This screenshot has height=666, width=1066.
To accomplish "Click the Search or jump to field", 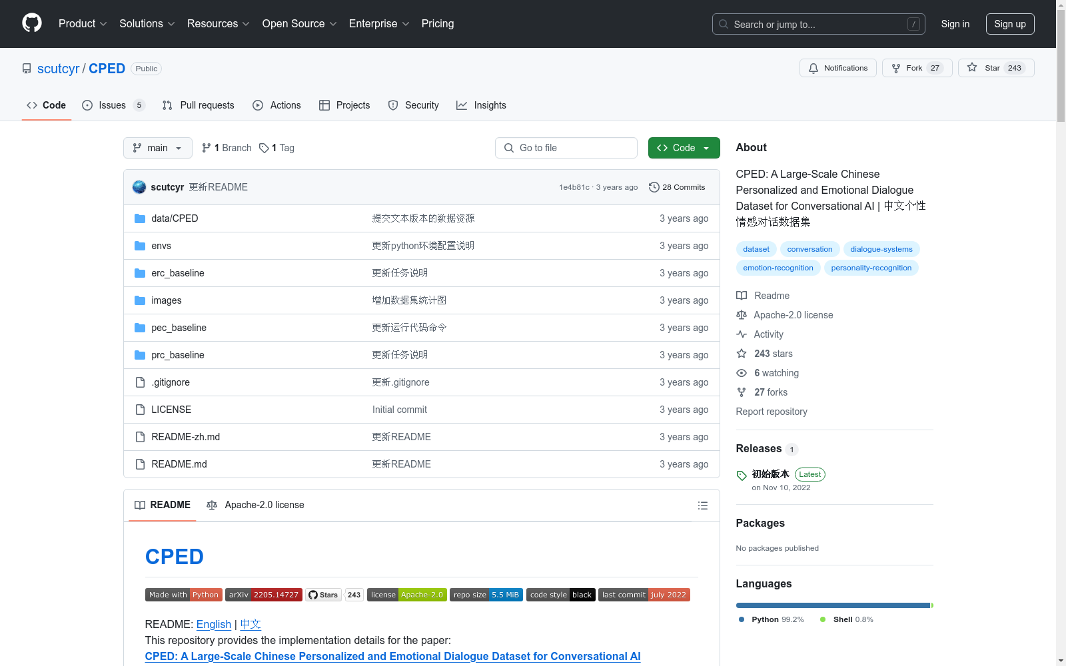I will coord(819,24).
